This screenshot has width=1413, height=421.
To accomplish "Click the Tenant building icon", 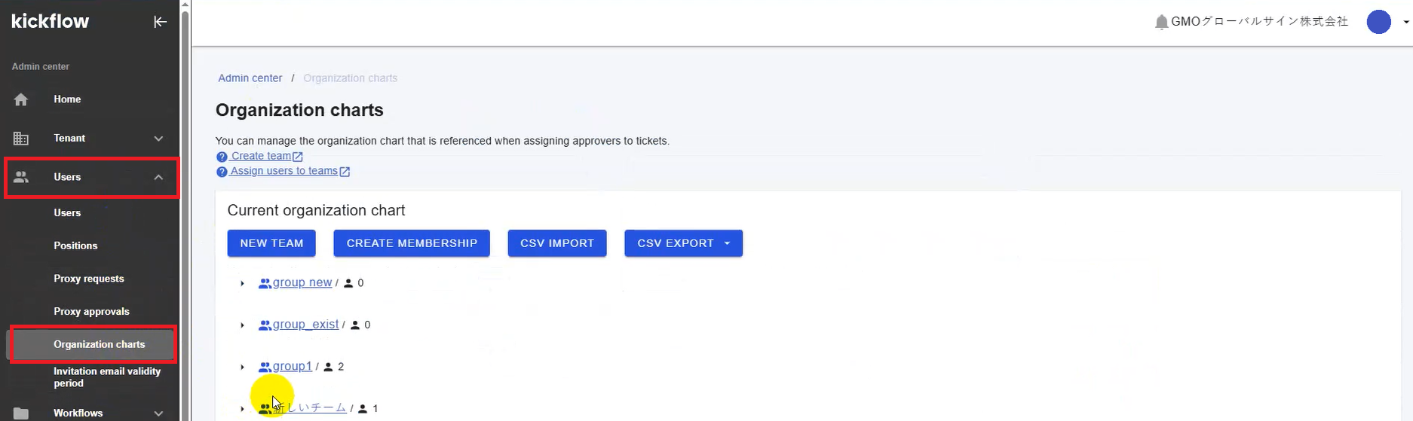I will click(x=21, y=139).
